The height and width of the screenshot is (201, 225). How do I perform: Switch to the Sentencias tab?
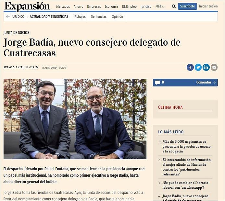99,17
